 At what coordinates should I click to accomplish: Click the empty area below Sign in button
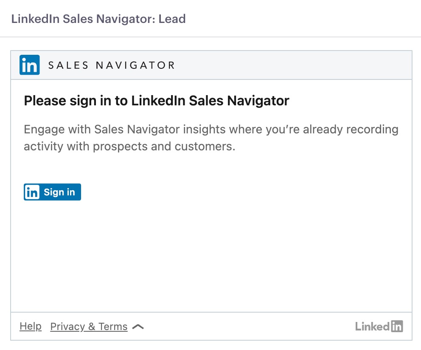pos(211,255)
